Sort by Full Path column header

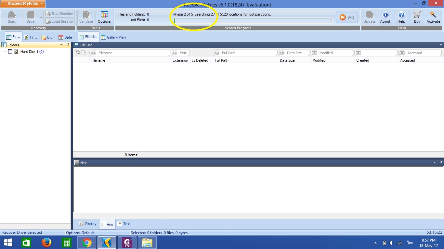[x=246, y=60]
